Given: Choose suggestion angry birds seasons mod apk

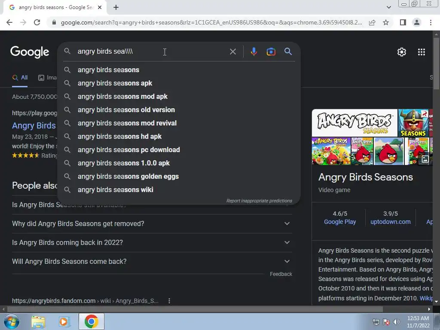Looking at the screenshot, I should (x=179, y=97).
